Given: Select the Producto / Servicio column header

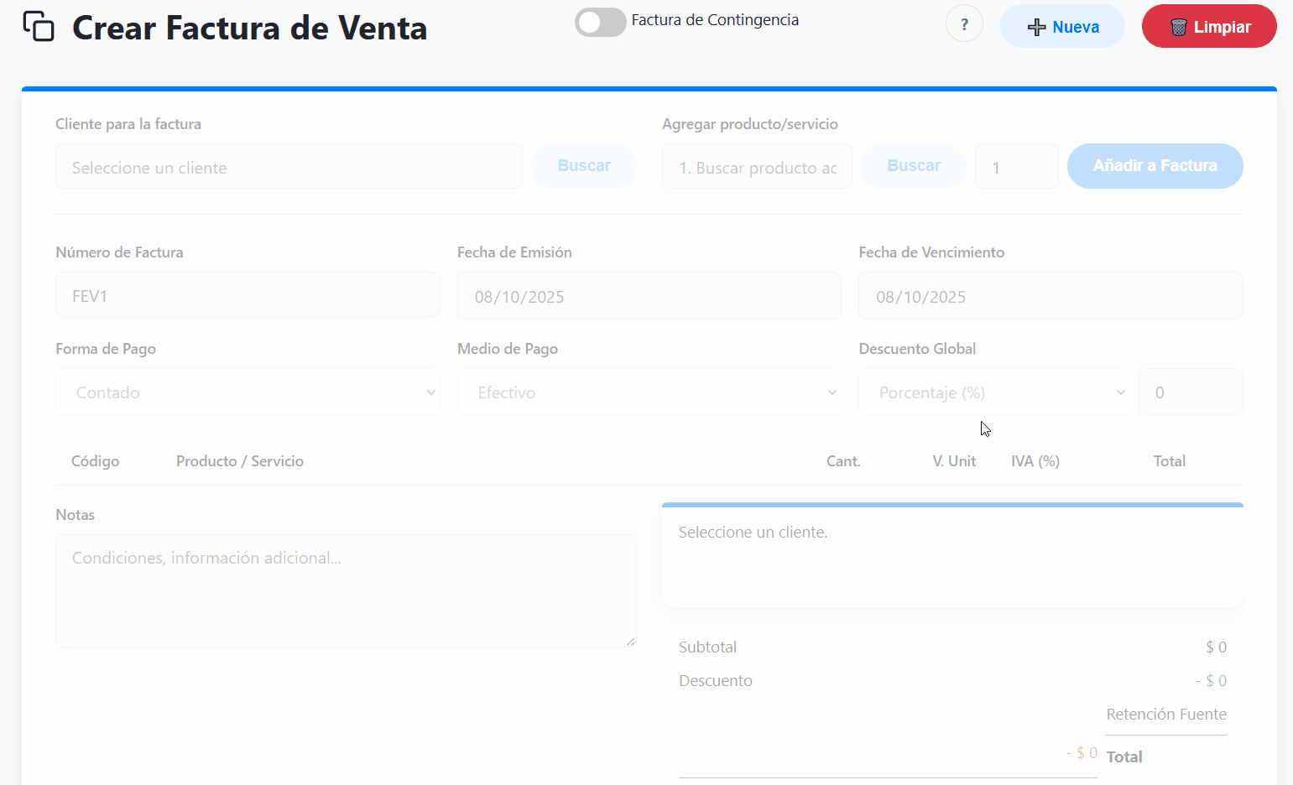Looking at the screenshot, I should [x=239, y=460].
